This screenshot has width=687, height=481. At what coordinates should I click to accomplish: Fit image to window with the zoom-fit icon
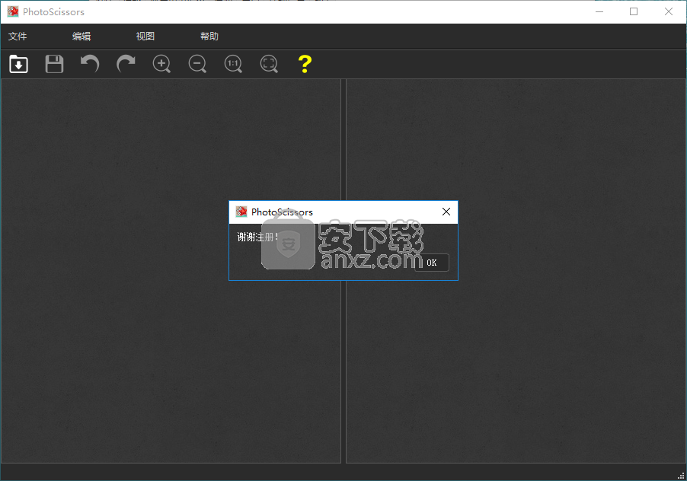coord(269,64)
